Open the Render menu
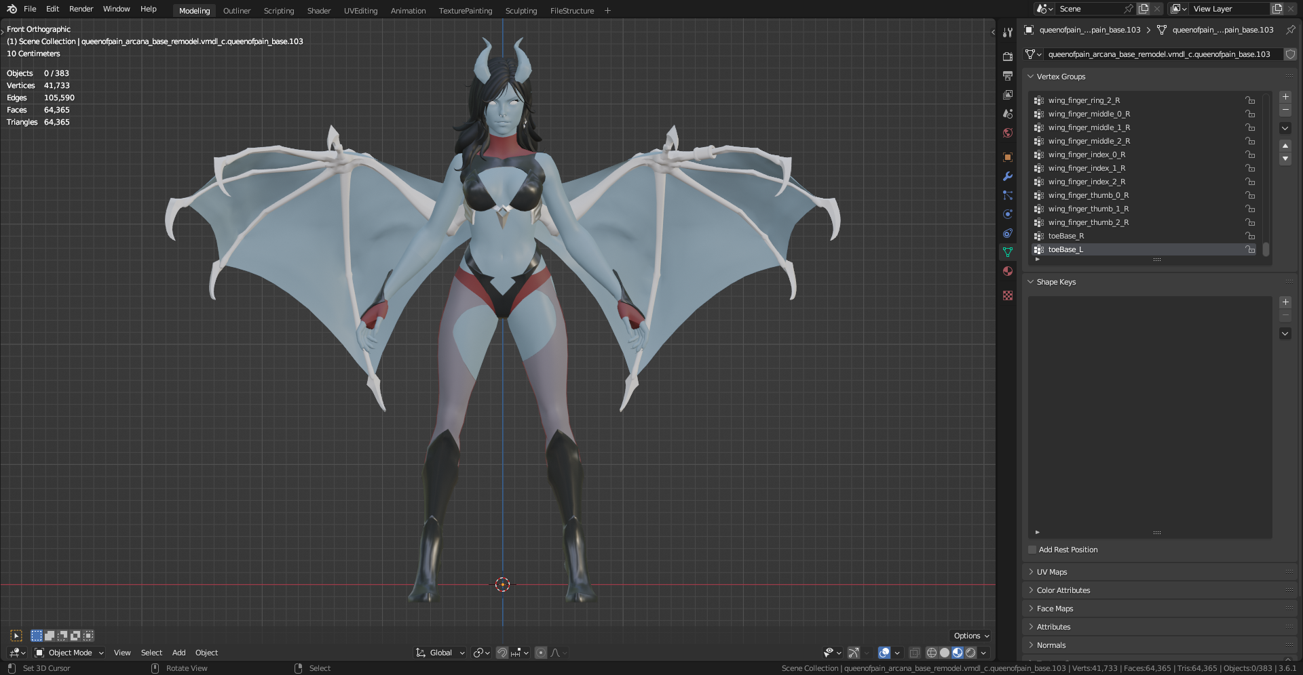 click(x=81, y=9)
